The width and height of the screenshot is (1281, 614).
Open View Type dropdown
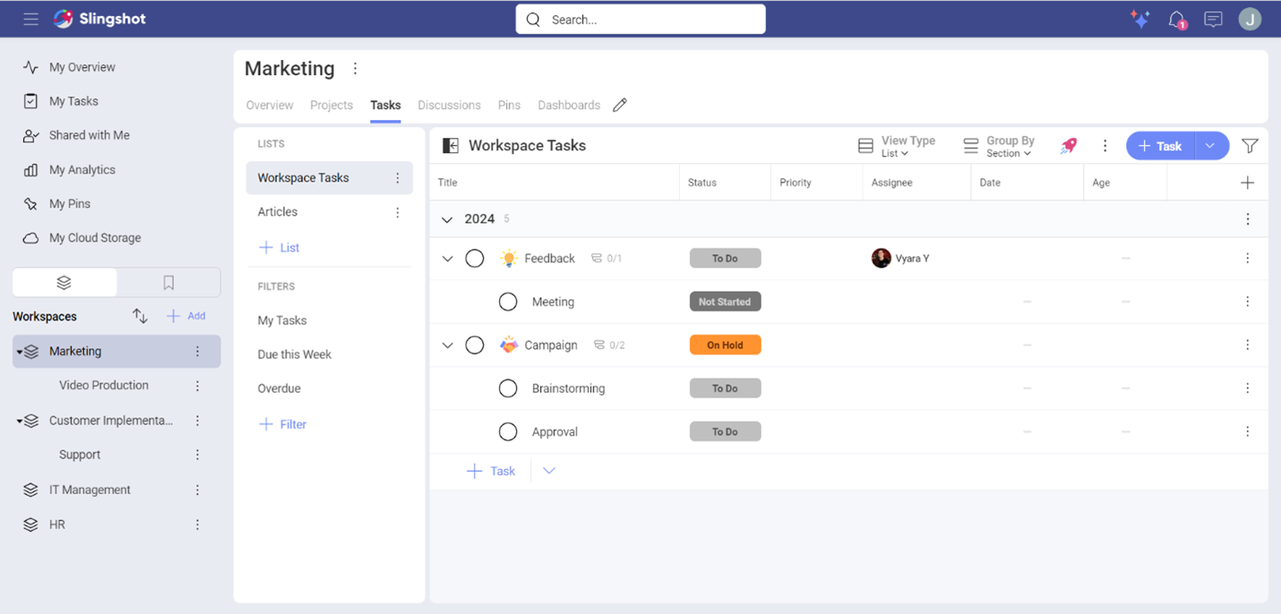897,146
